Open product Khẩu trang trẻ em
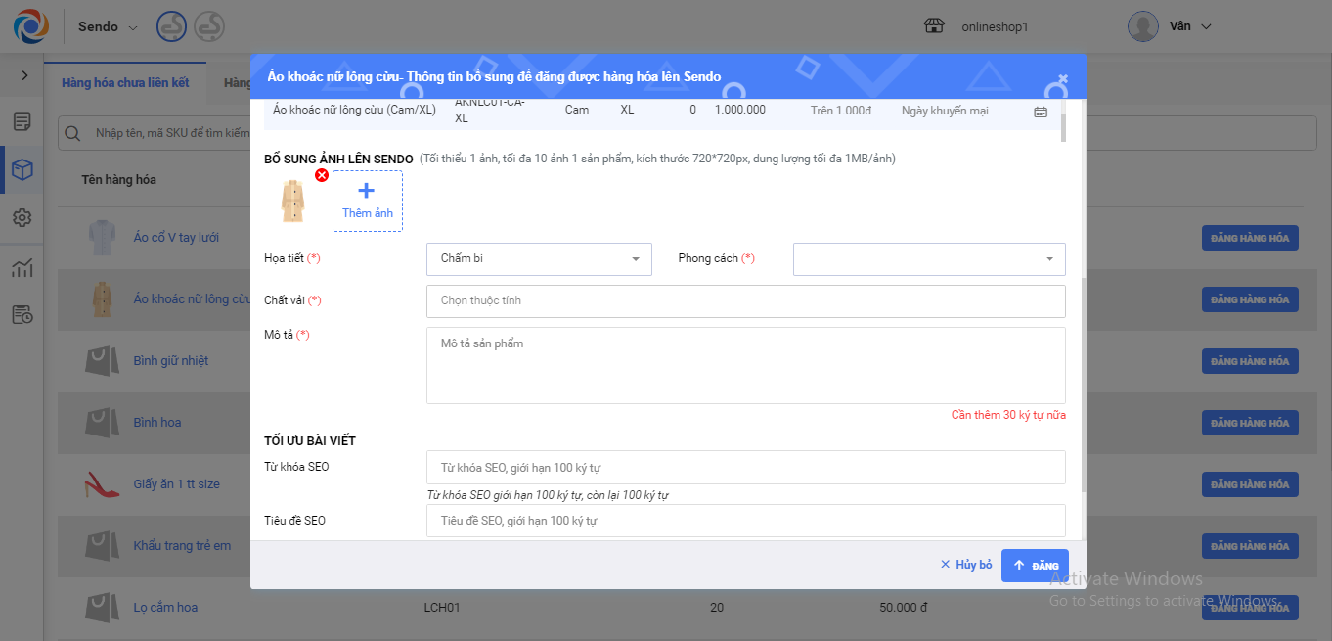1332x641 pixels. (182, 546)
